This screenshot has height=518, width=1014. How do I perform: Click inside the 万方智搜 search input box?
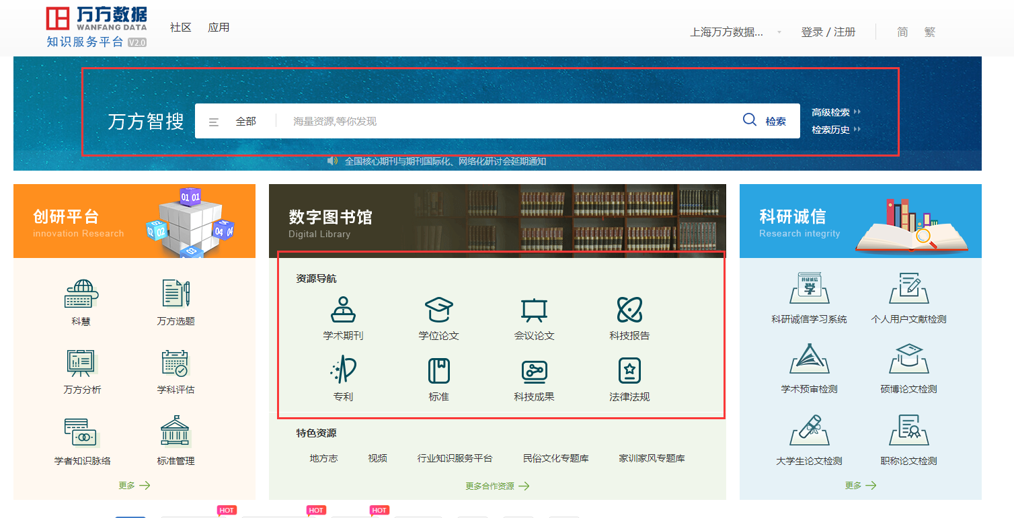tap(471, 121)
